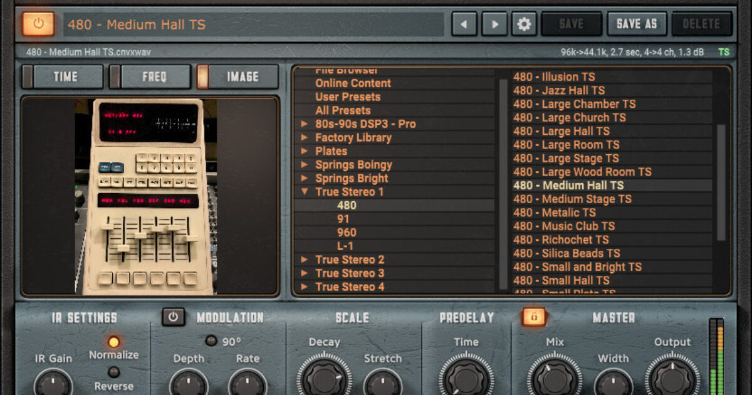Toggle the Modulation power button

[x=173, y=317]
